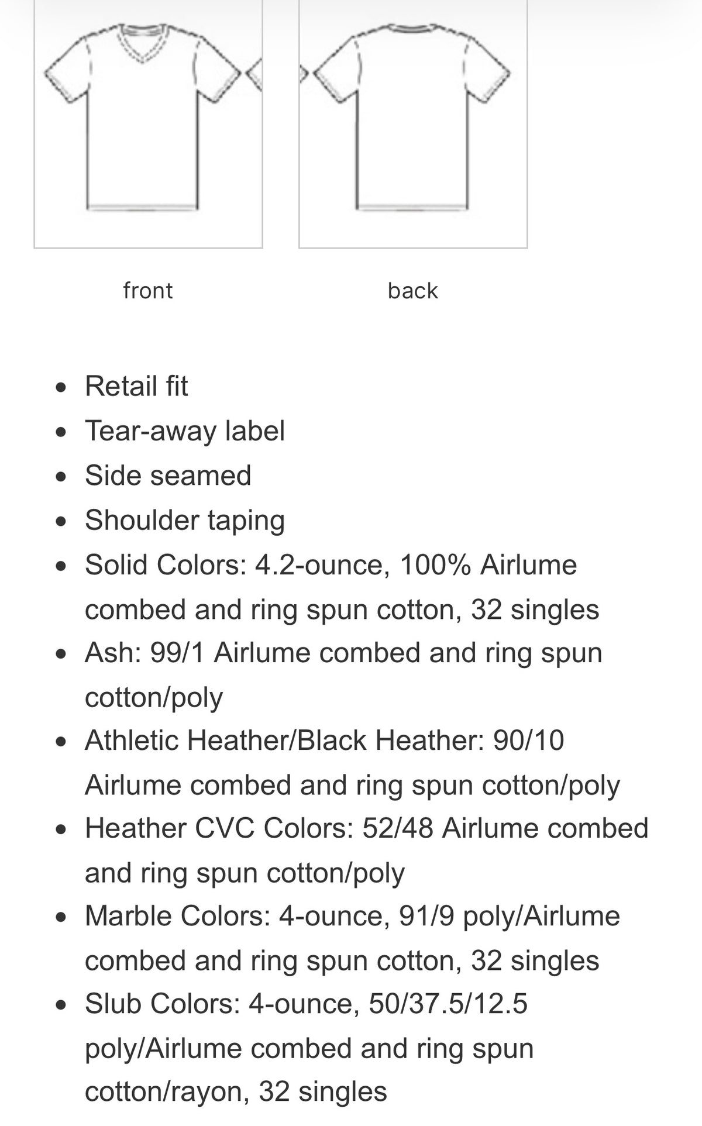Viewport: 702px width, 1126px height.
Task: Click the "cotton/poly" text under the Ash line
Action: coord(154,697)
